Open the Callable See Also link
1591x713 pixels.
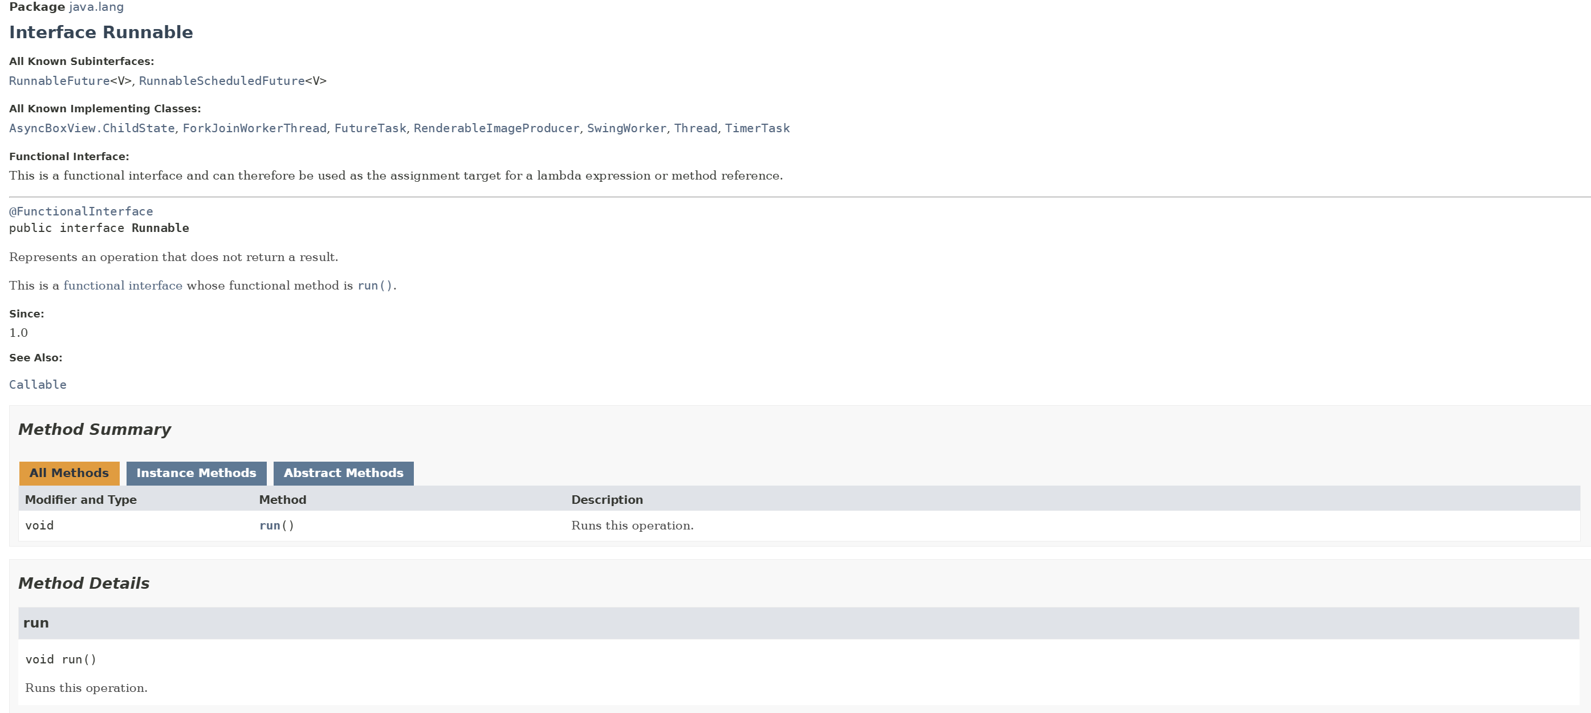point(38,385)
